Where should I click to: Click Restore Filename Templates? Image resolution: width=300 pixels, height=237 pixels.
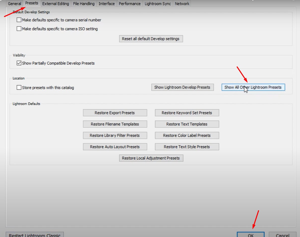[115, 124]
